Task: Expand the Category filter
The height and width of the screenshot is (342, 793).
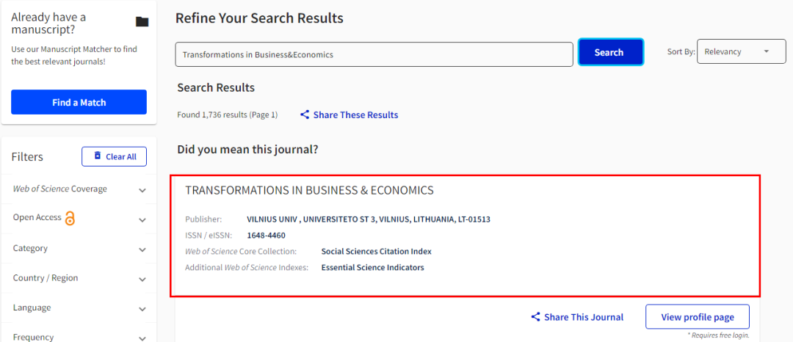Action: (142, 250)
